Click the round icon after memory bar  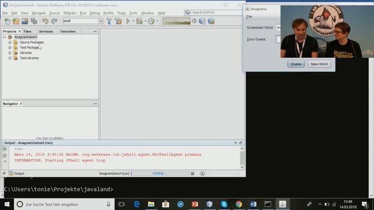194,21
